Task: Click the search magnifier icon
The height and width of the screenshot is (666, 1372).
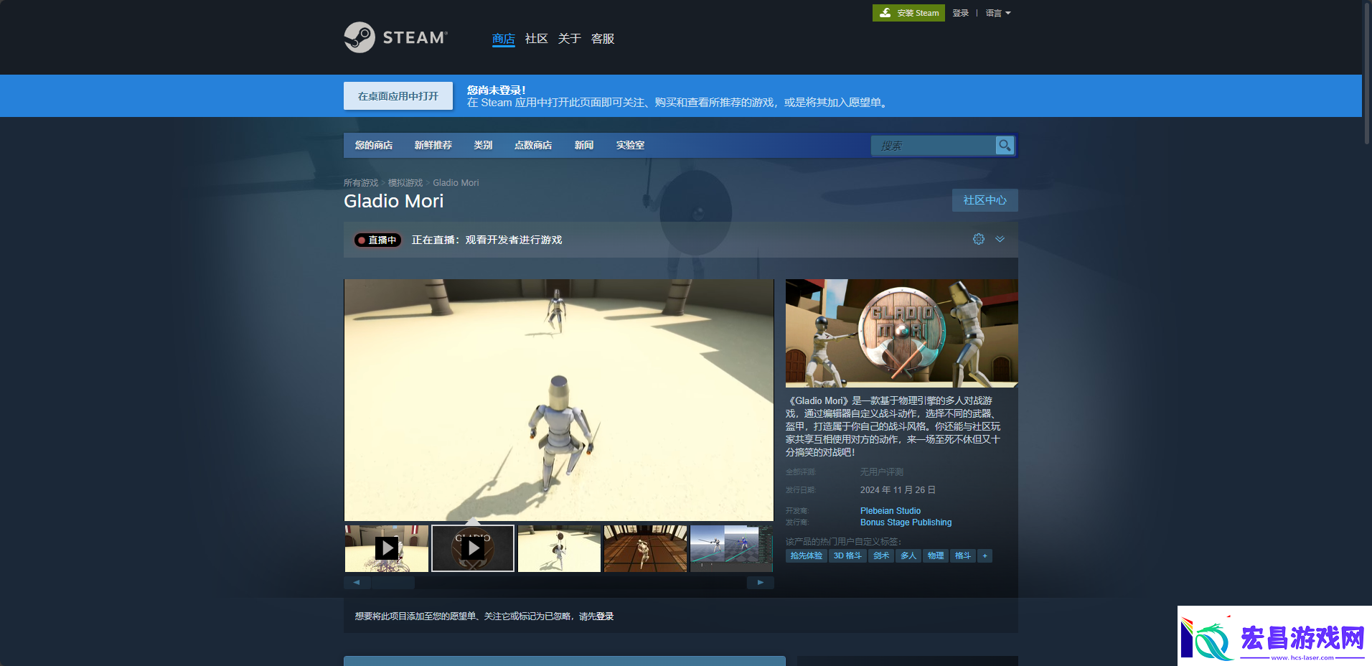Action: (1005, 146)
